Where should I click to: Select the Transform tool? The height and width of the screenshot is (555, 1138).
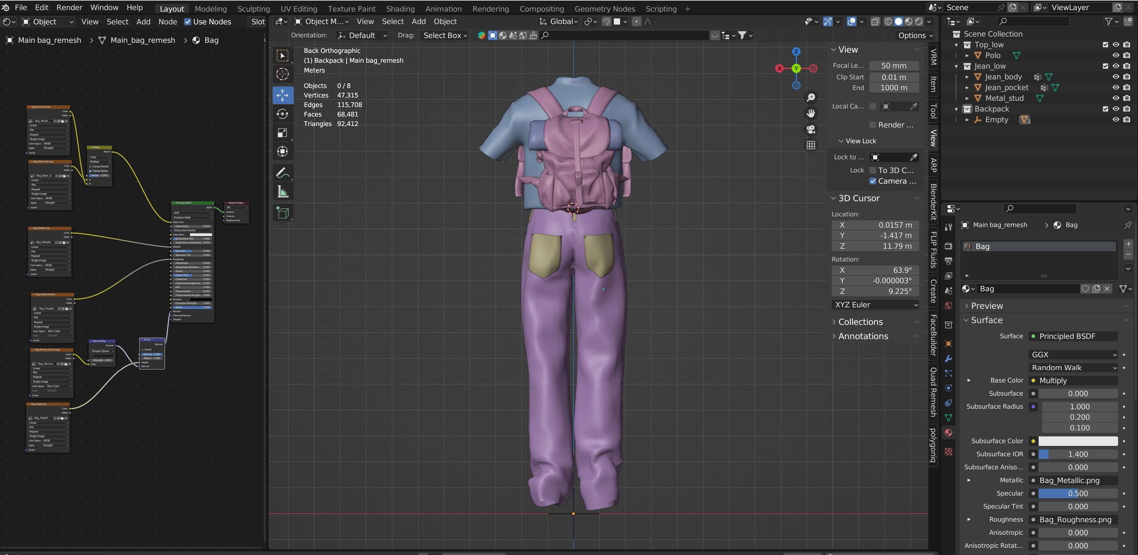283,151
